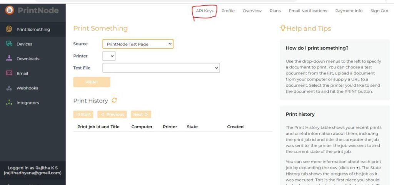Click the PRINT button
The width and height of the screenshot is (394, 185).
click(92, 82)
